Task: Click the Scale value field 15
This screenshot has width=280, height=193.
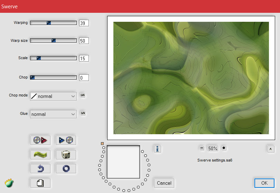Action: (x=84, y=58)
